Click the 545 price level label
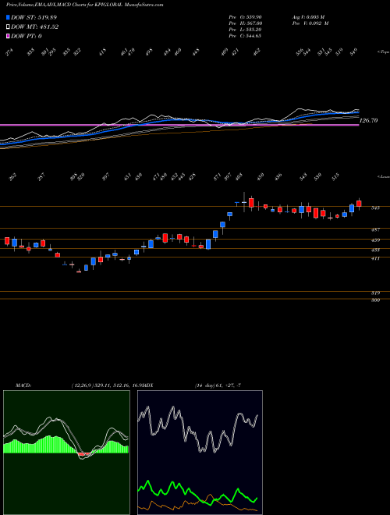Screen dimensions: 390x515 pyautogui.click(x=375, y=208)
